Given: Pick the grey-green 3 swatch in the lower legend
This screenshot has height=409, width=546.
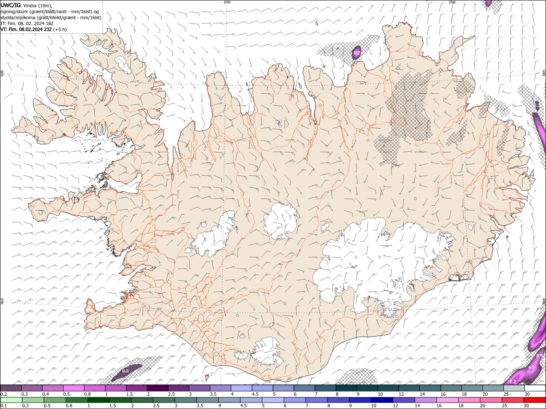Looking at the screenshot, I should pyautogui.click(x=186, y=400).
